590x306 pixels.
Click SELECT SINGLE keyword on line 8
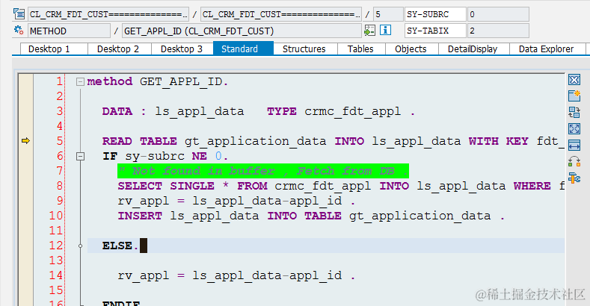pyautogui.click(x=166, y=187)
